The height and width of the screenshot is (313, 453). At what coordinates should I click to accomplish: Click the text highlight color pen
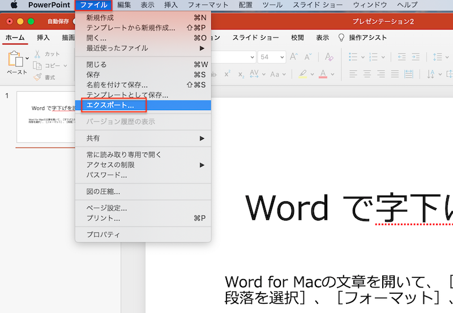pos(302,74)
